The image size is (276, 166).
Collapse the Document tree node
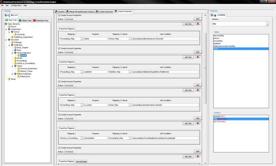point(6,40)
